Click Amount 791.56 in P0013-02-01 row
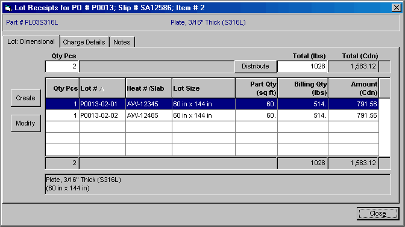The image size is (405, 227). click(354, 104)
